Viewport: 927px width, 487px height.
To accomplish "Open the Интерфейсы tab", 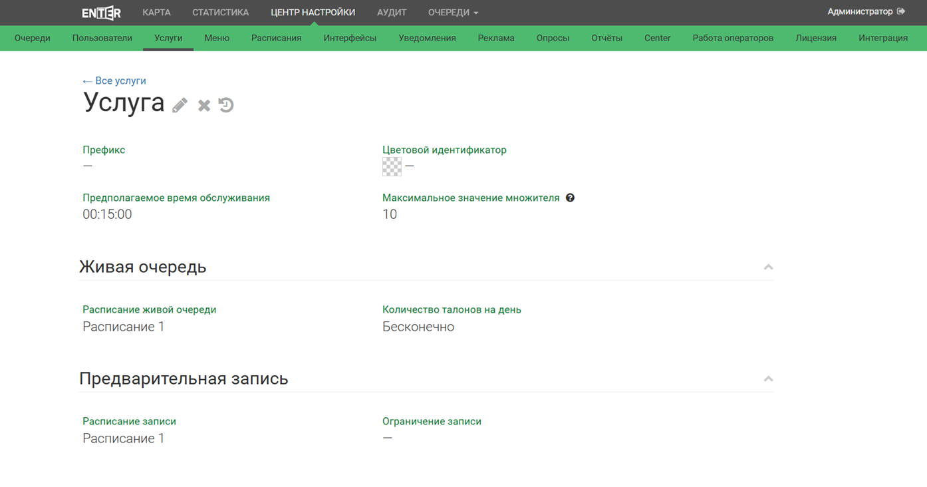I will pyautogui.click(x=350, y=38).
